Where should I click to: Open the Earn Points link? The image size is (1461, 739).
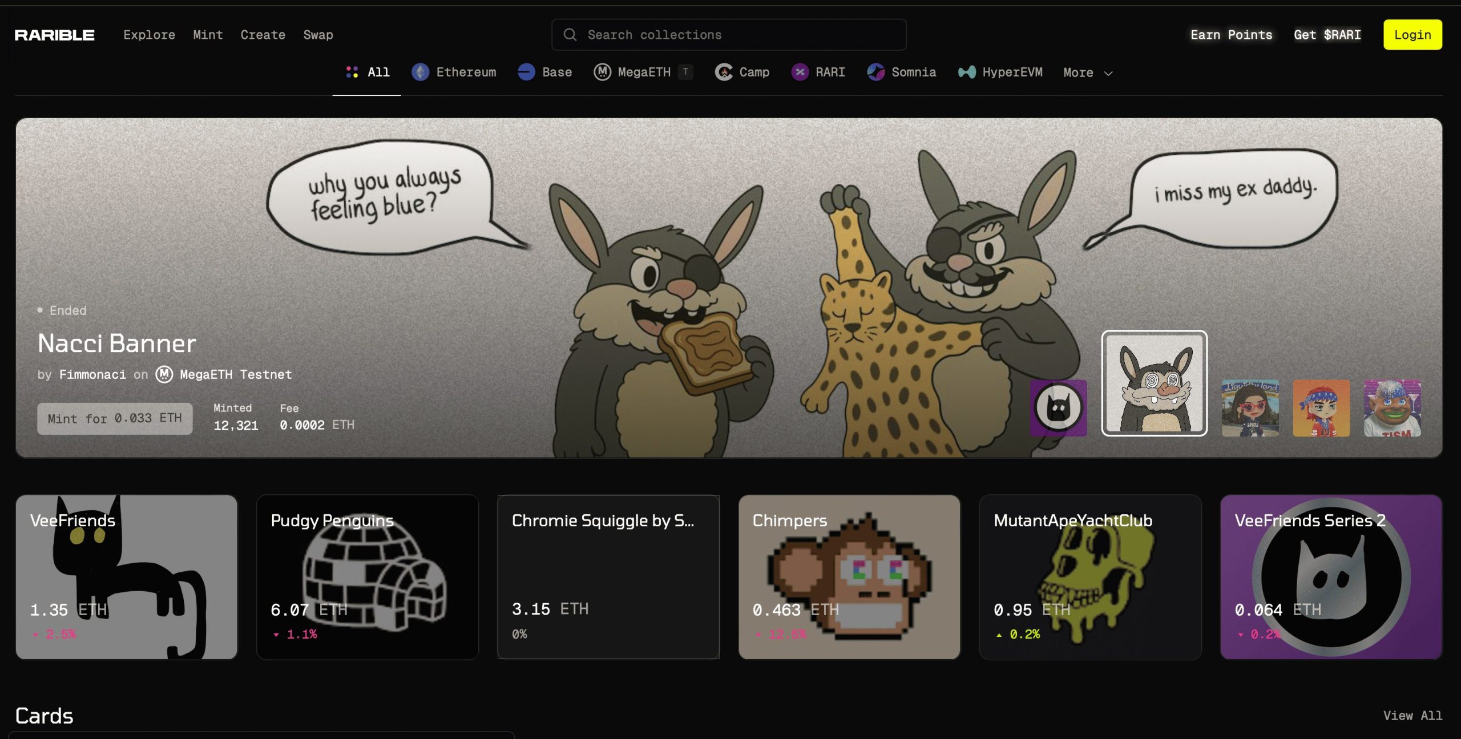coord(1231,35)
